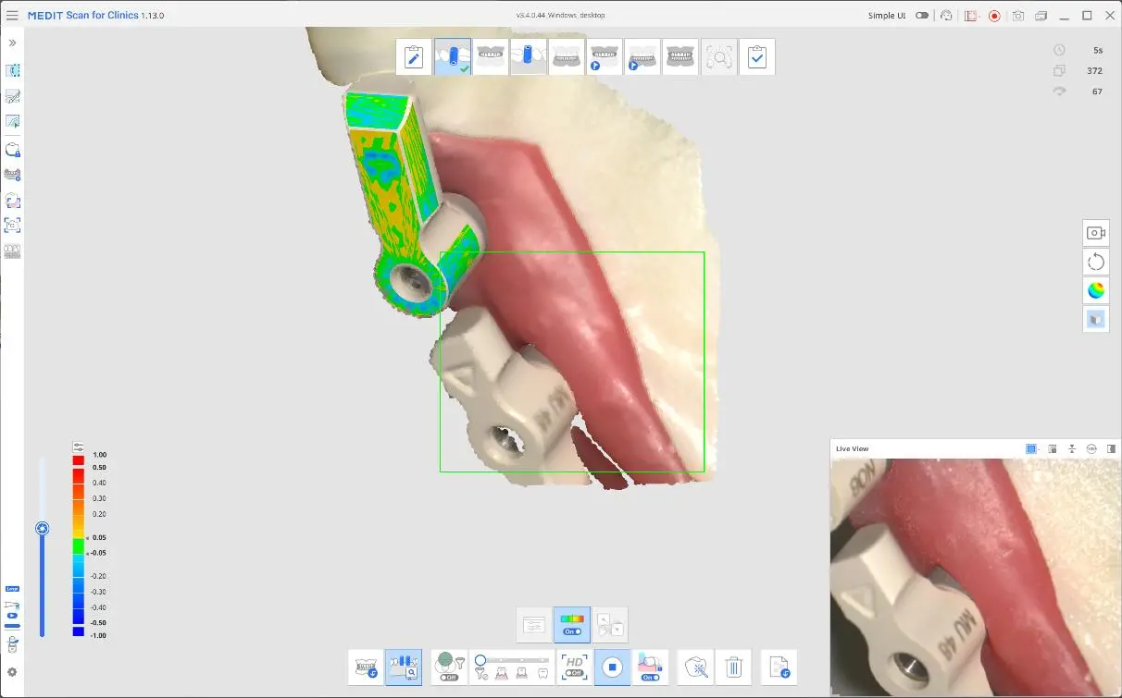
Task: Toggle the Simple UI switch
Action: [921, 16]
